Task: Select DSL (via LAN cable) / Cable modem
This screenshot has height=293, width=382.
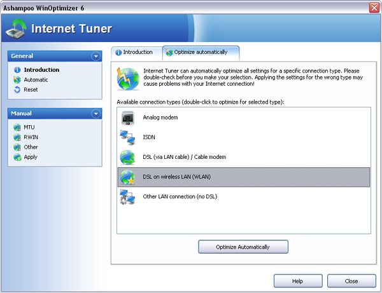Action: coord(244,157)
